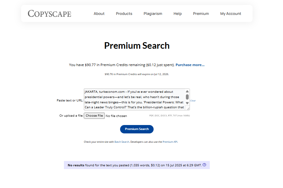Click the 'Premium Search' page heading
283x188 pixels.
[x=137, y=46]
